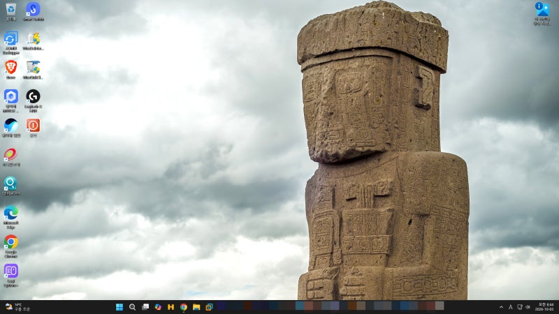Expand the hidden system tray icons chevron

coord(501,307)
